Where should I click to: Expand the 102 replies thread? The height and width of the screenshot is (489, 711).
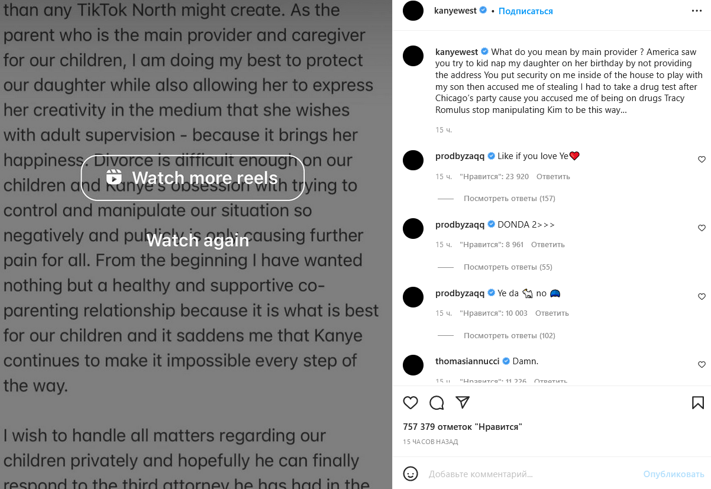coord(509,336)
